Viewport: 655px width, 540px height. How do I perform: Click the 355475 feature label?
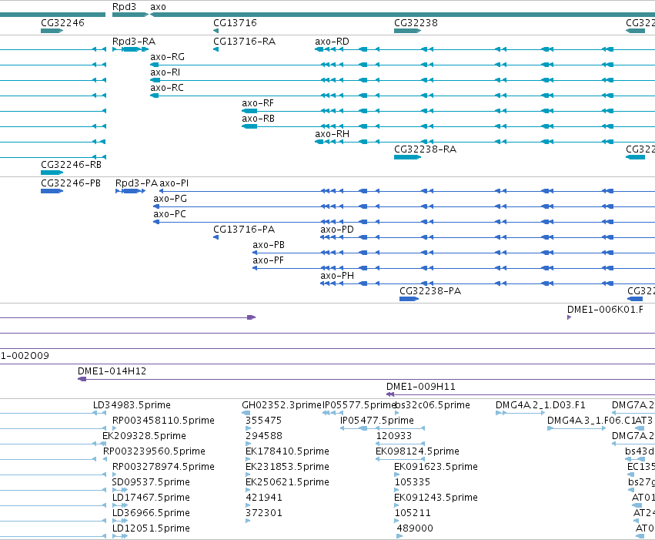click(263, 421)
